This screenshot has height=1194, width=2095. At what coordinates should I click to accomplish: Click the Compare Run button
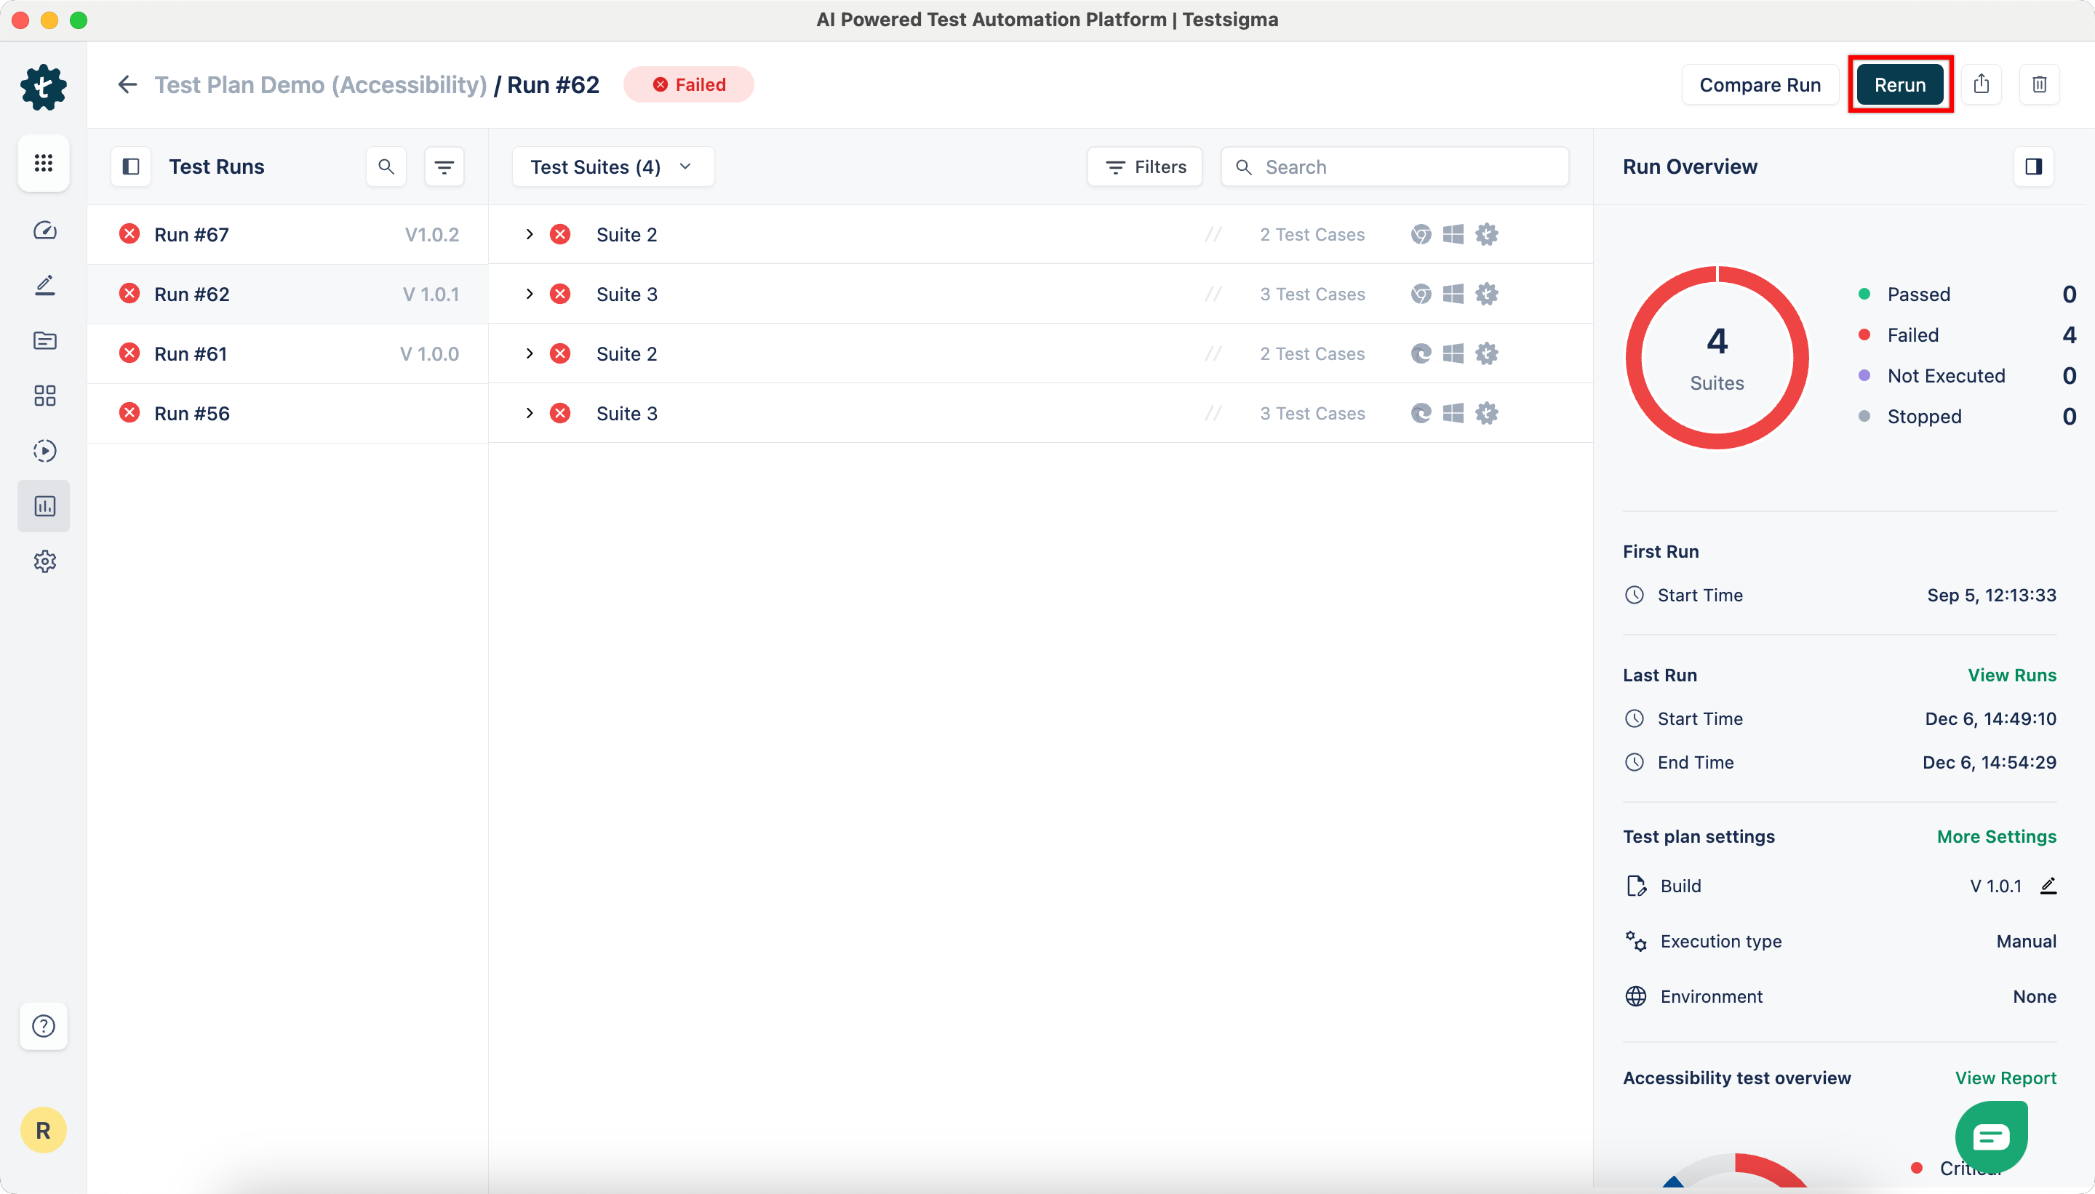pyautogui.click(x=1760, y=84)
